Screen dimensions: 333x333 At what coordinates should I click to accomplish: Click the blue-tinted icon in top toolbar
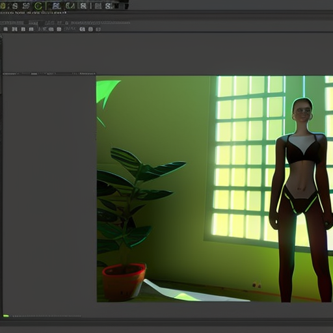pos(56,6)
